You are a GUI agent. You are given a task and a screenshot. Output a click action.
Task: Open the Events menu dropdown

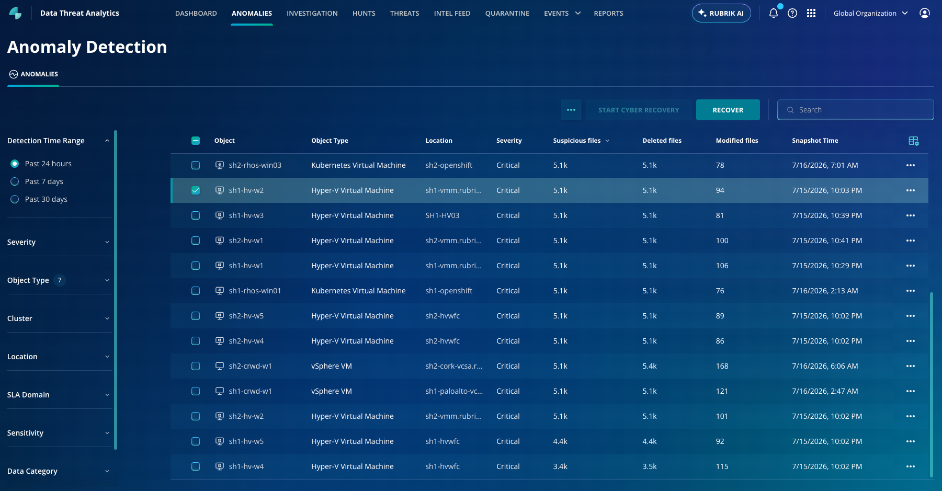(562, 13)
